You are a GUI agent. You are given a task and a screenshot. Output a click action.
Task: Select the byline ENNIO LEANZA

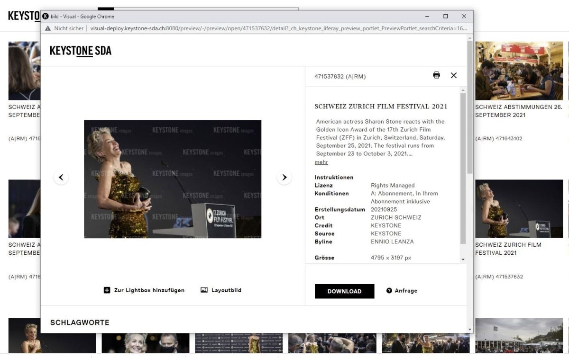[392, 242]
